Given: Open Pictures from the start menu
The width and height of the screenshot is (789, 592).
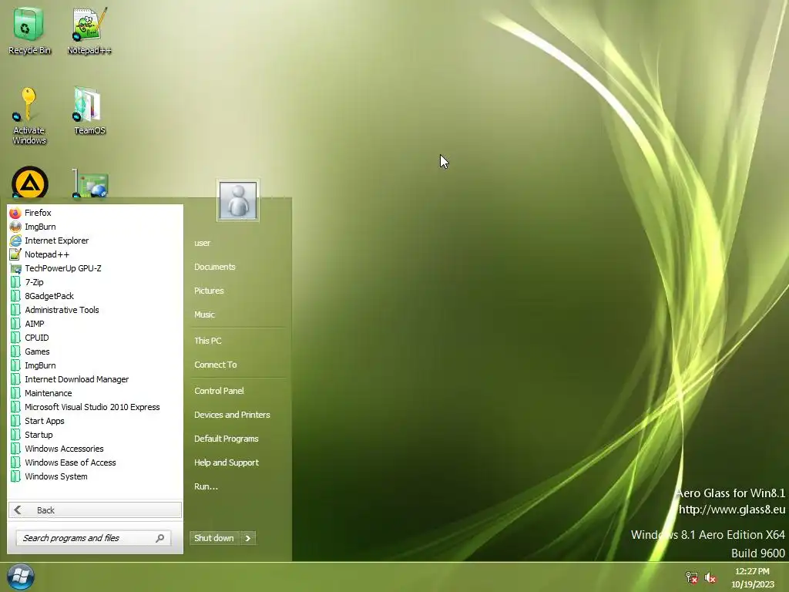Looking at the screenshot, I should coord(209,291).
